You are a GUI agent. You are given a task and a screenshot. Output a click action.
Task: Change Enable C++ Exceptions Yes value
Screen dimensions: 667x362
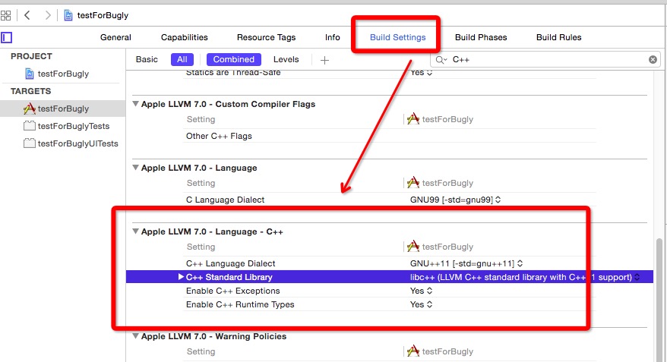click(421, 291)
